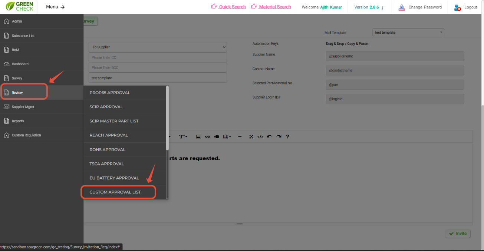This screenshot has height=251, width=484.
Task: Click the Quick Search hand icon
Action: pyautogui.click(x=214, y=6)
